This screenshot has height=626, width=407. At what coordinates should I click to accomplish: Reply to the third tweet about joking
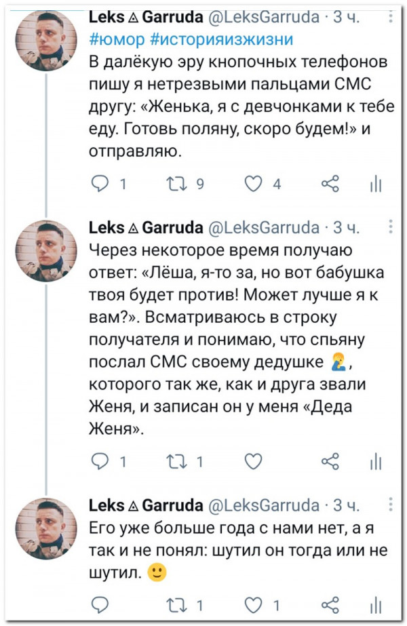point(100,604)
